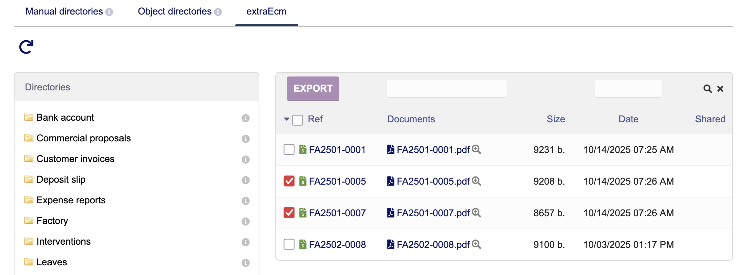Click the Documents filter input field
Viewport: 749px width, 275px height.
click(446, 88)
